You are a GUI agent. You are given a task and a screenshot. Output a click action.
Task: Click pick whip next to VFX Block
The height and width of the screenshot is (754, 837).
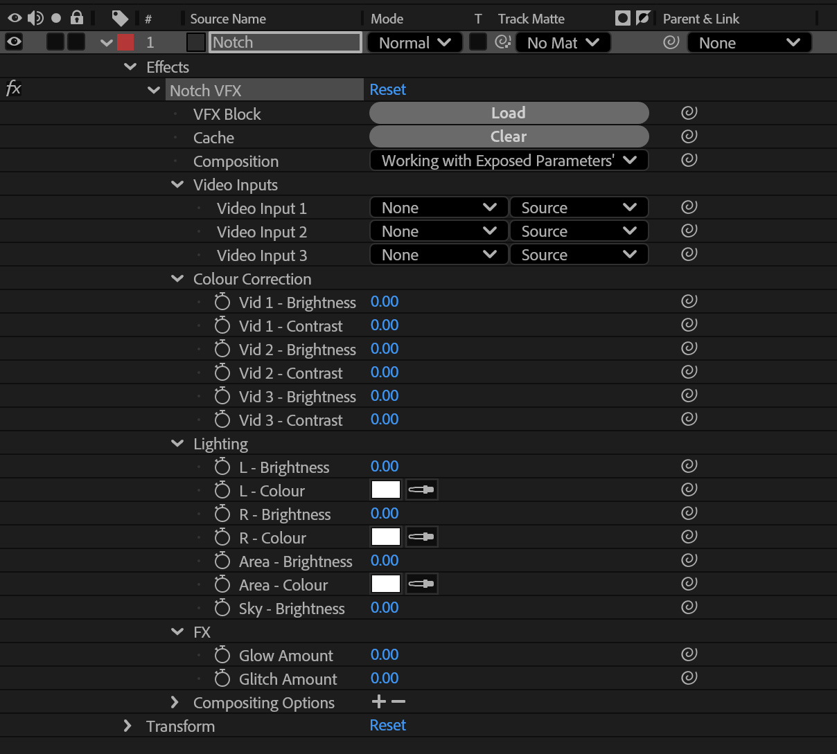point(689,113)
